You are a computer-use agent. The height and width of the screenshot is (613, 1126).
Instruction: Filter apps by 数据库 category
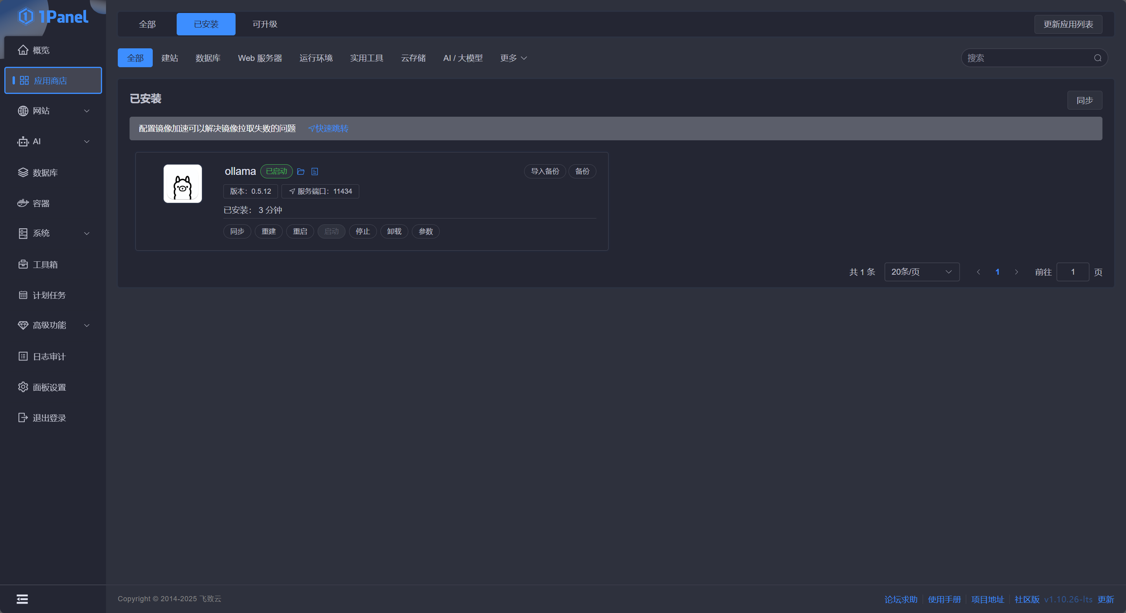click(208, 58)
